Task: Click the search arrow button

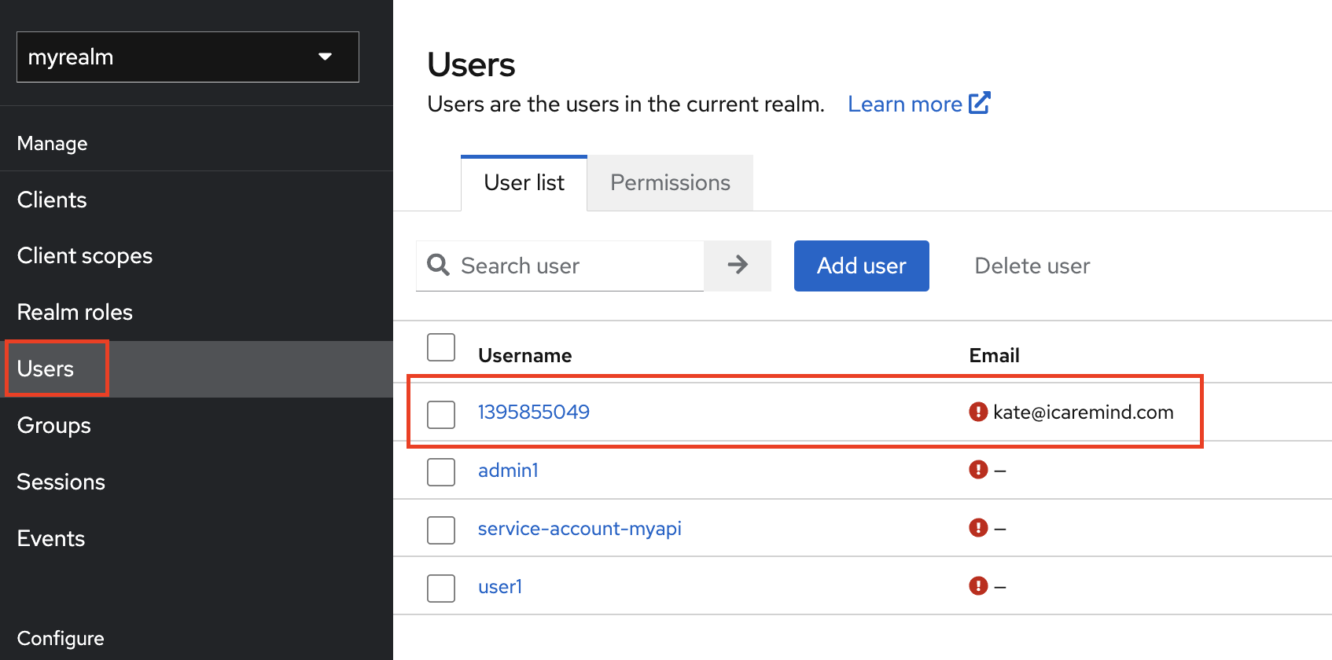Action: [737, 266]
